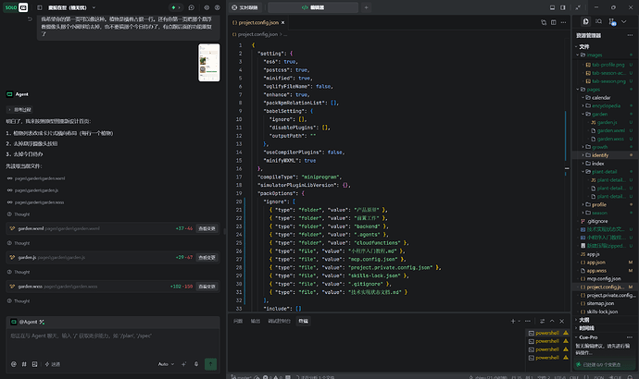Open the source control icon with badge
639x379 pixels.
612,21
